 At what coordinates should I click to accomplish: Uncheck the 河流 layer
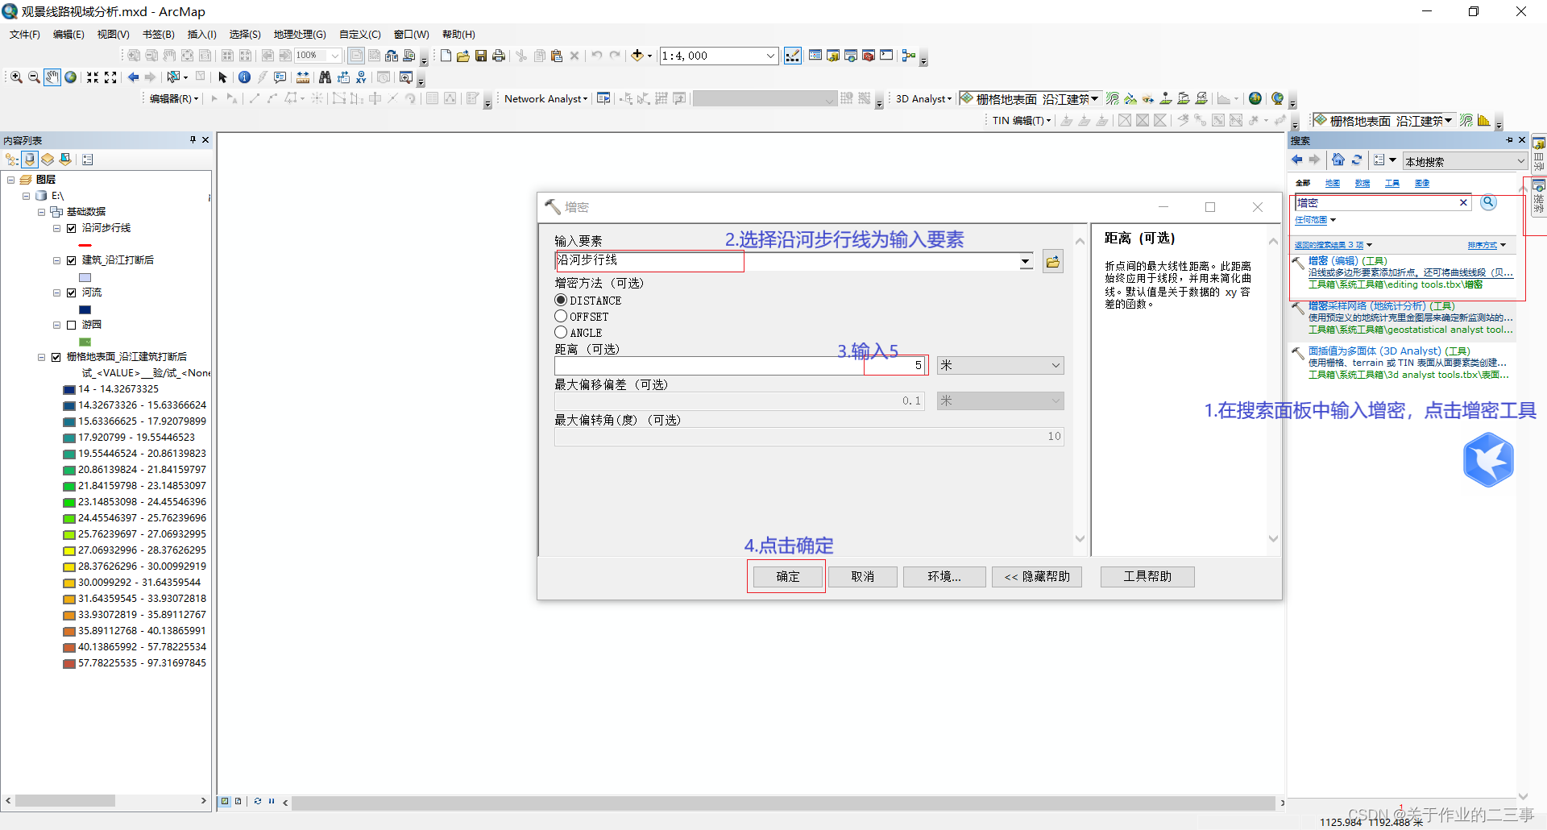[71, 293]
